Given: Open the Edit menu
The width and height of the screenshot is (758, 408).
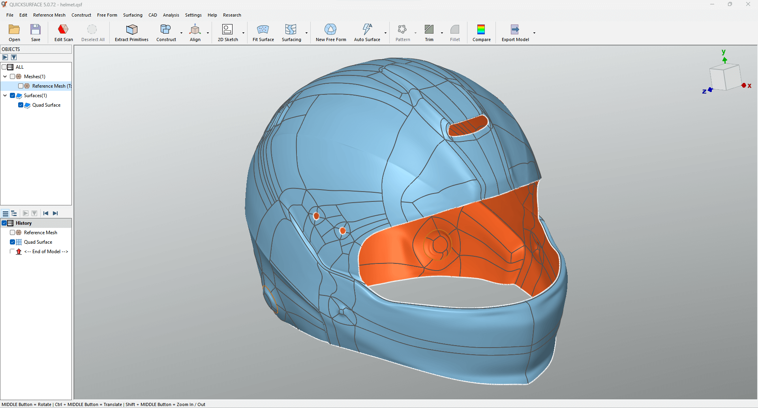Looking at the screenshot, I should click(x=23, y=15).
